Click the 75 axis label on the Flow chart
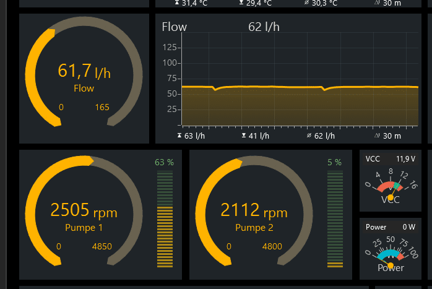The width and height of the screenshot is (432, 289). 172,79
